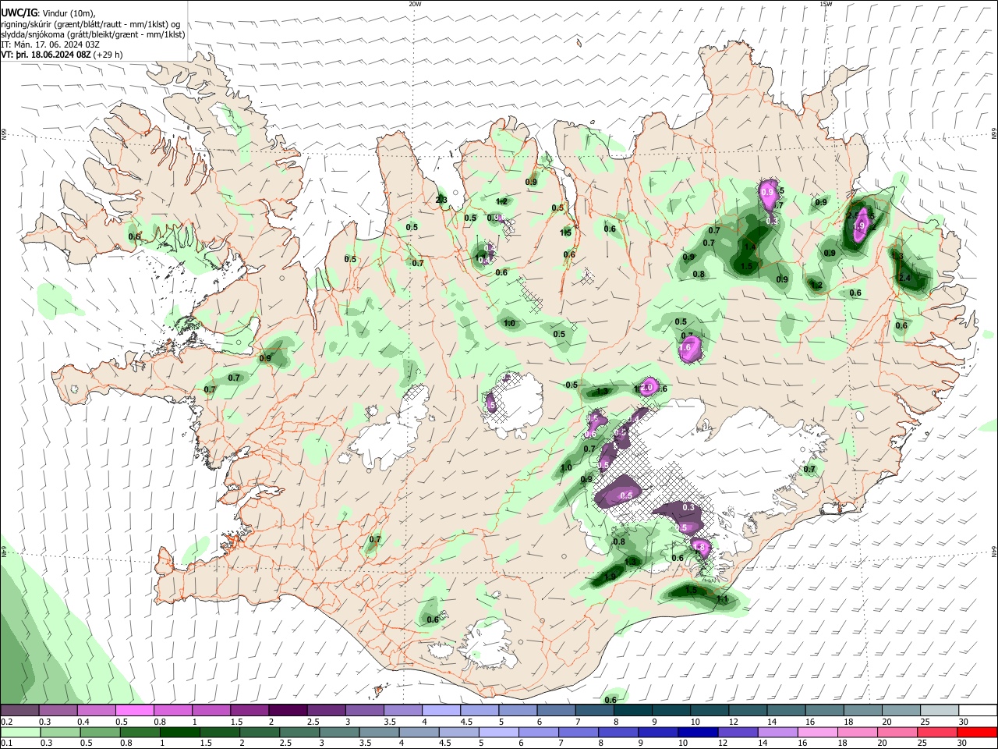
Task: Click the white 1.6 value on pink blob
Action: pos(686,348)
